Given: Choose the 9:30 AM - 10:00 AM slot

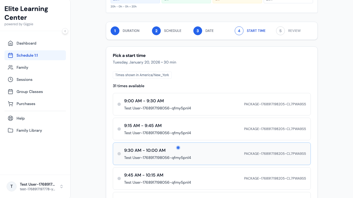Looking at the screenshot, I should tap(212, 154).
